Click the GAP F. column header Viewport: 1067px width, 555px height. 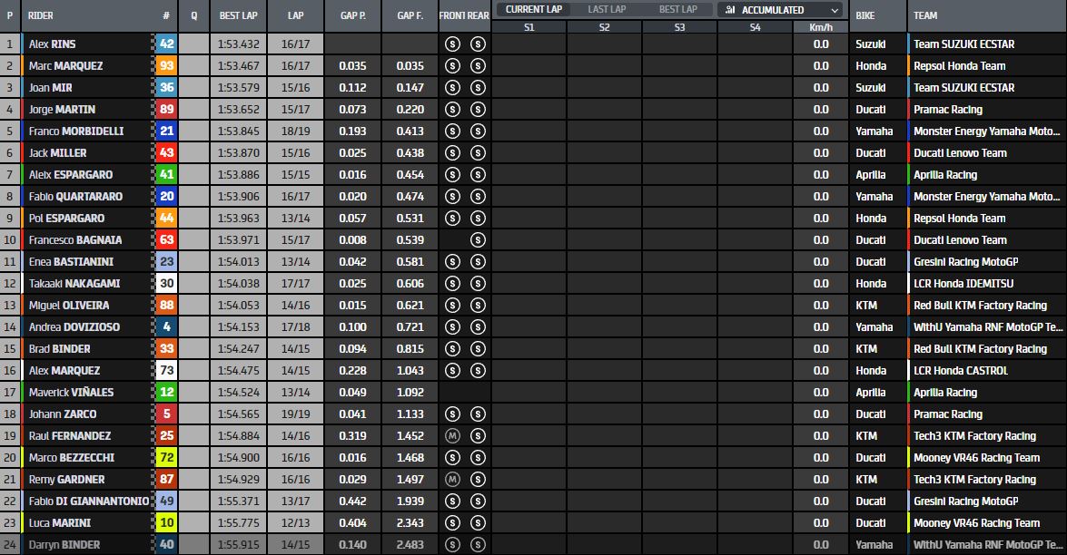[410, 15]
